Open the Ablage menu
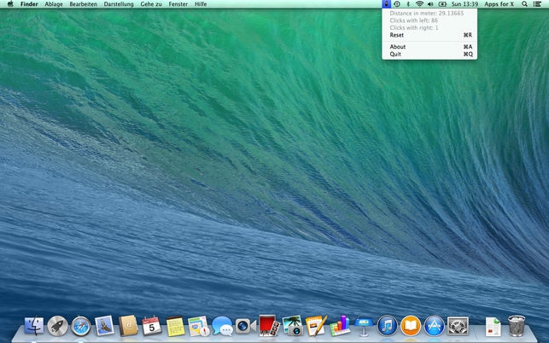The width and height of the screenshot is (549, 343). click(54, 4)
